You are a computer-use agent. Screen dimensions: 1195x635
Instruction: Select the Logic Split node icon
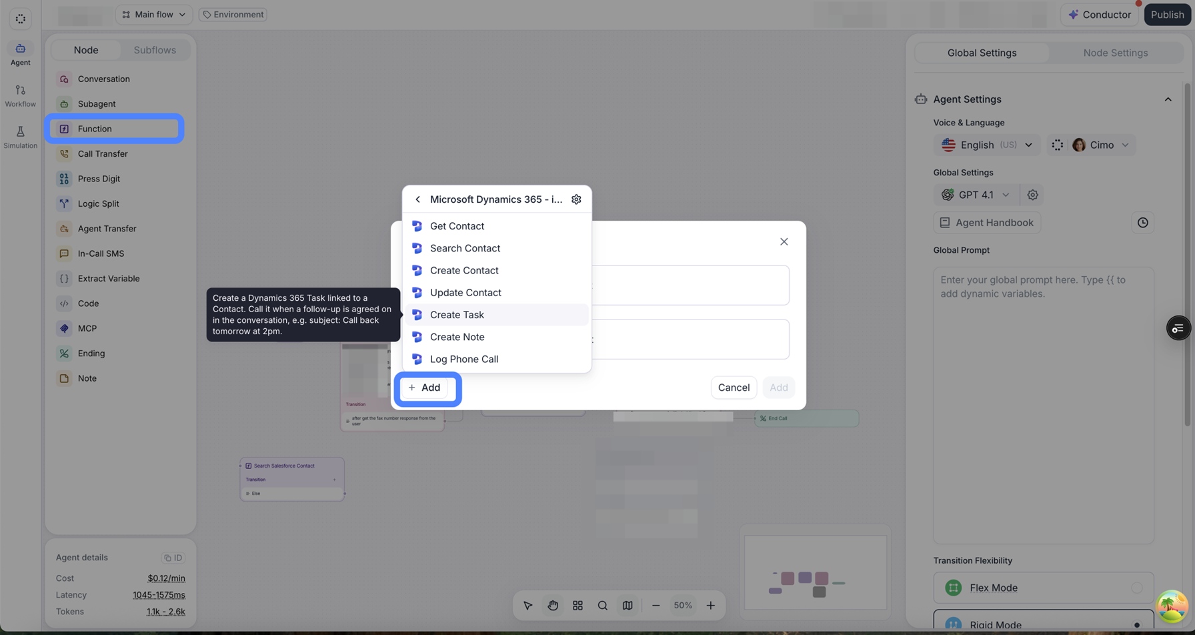coord(64,203)
